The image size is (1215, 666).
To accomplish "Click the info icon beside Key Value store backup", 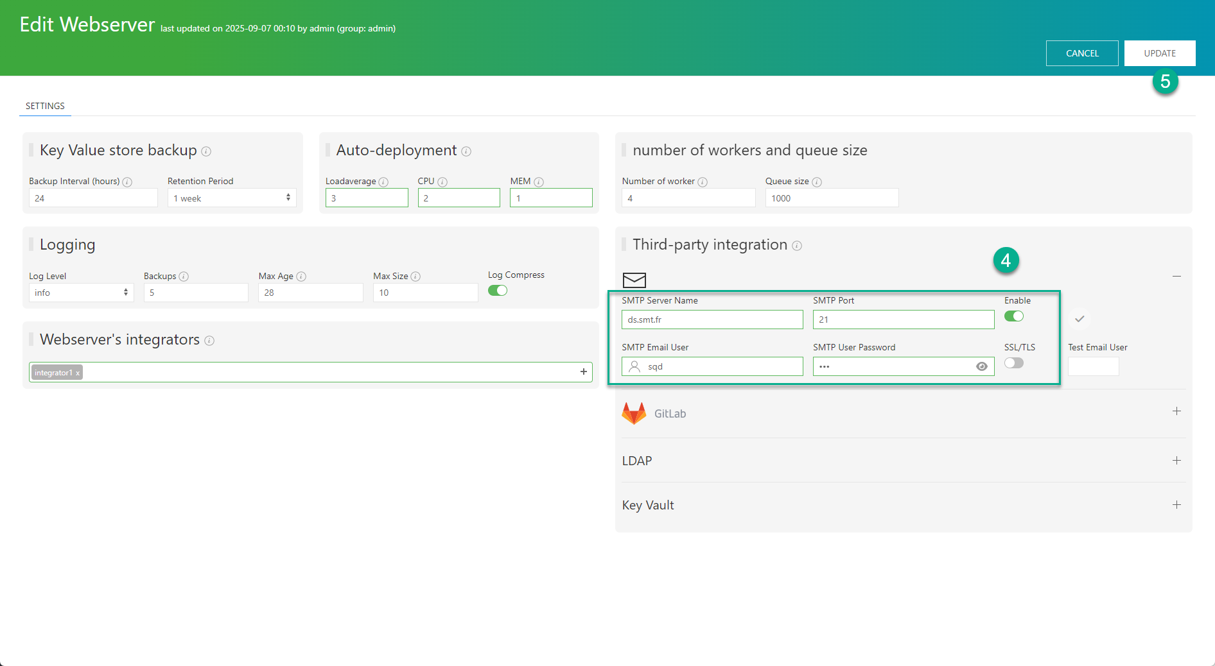I will (x=206, y=151).
